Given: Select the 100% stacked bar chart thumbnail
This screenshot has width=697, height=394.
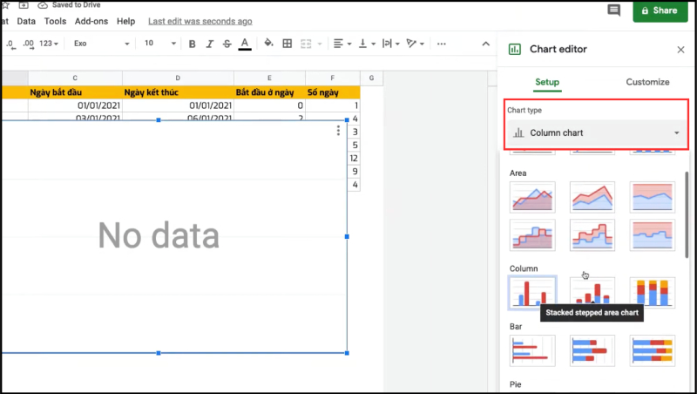Looking at the screenshot, I should pyautogui.click(x=652, y=350).
